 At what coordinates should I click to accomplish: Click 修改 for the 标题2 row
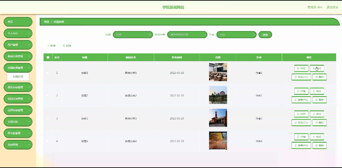pyautogui.click(x=317, y=91)
